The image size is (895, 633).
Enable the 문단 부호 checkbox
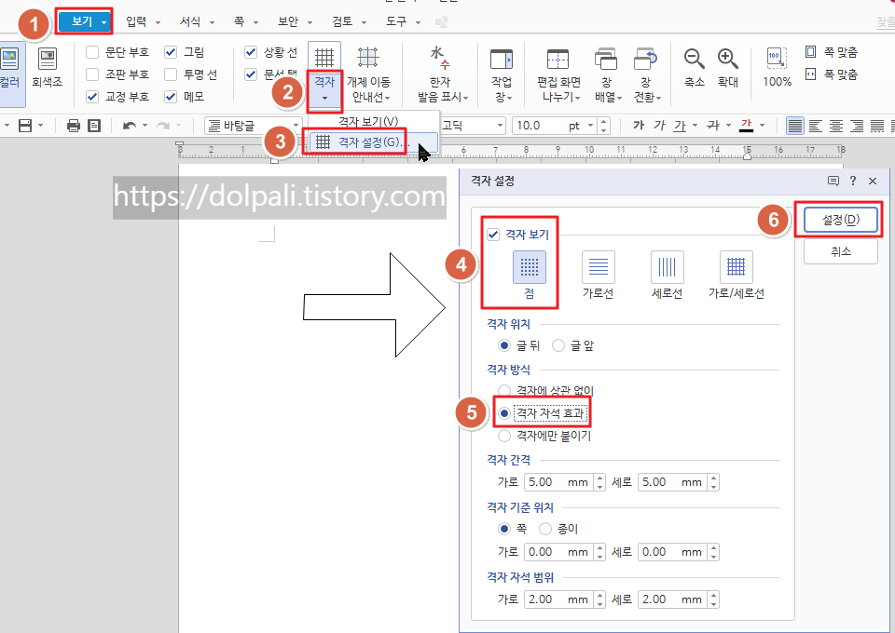pyautogui.click(x=91, y=51)
